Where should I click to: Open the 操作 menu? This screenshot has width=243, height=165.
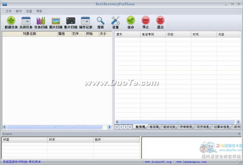pos(19,11)
